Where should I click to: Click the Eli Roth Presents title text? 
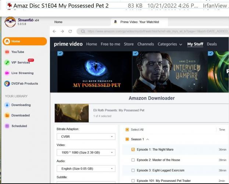tap(119, 110)
